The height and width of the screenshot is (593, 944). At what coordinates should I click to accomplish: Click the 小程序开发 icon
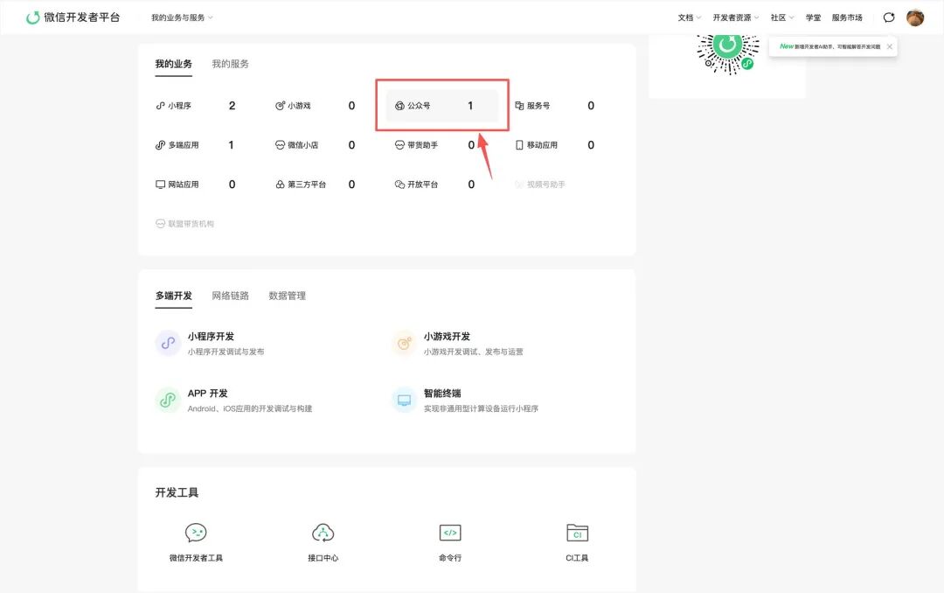168,343
